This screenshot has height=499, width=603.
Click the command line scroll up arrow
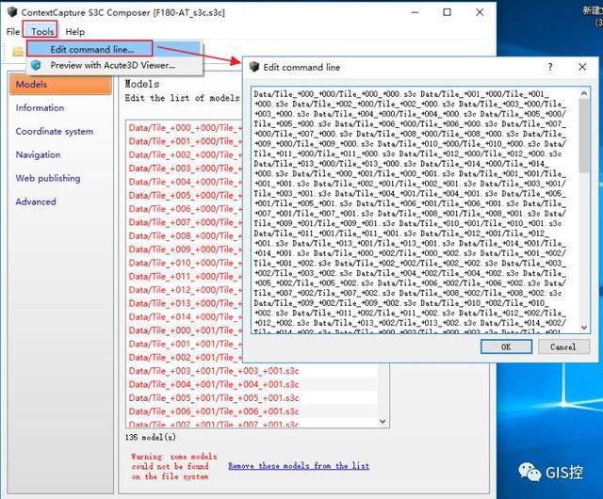coord(584,93)
